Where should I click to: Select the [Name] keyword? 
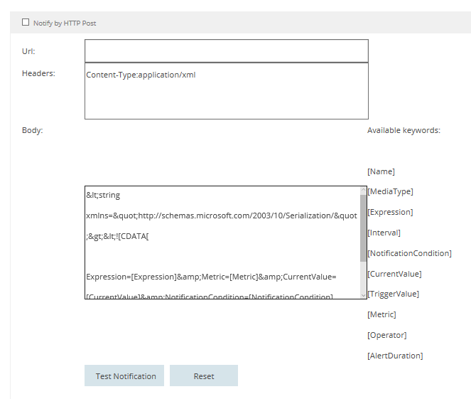(x=381, y=171)
